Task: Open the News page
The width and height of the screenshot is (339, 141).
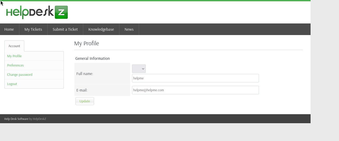Action: point(129,29)
